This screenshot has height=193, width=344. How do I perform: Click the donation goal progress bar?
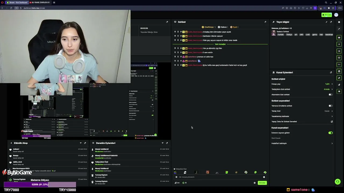point(40,184)
